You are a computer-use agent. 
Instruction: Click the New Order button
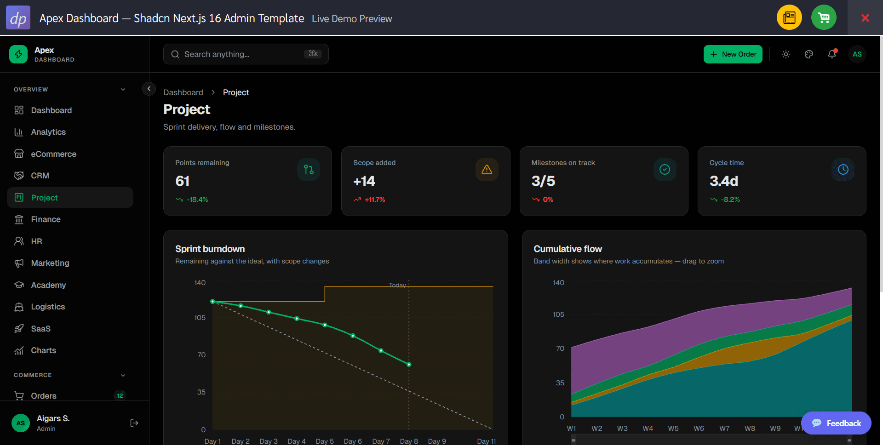click(733, 54)
